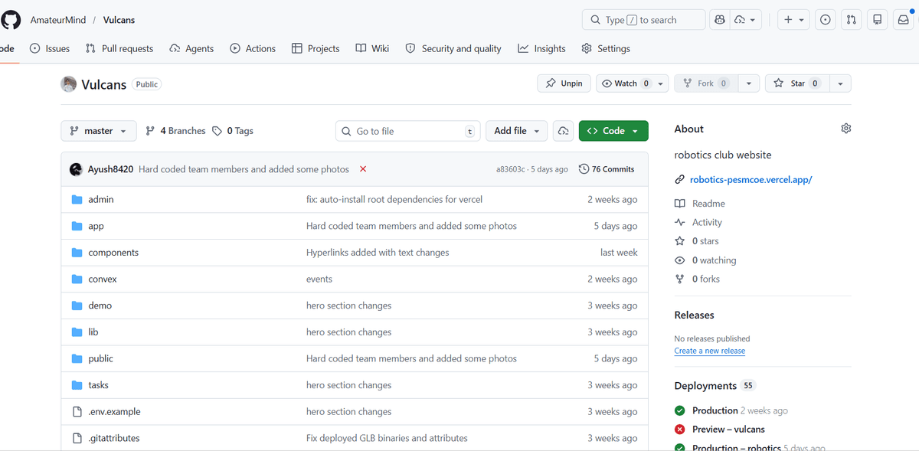
Task: Click the Ayush8420 avatar in commit row
Action: [76, 169]
